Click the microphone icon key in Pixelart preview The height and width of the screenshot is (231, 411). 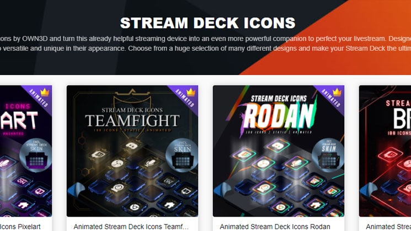coord(5,164)
